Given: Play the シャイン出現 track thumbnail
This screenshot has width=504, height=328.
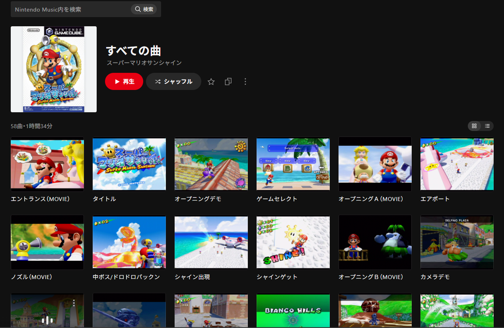Looking at the screenshot, I should click(x=211, y=242).
